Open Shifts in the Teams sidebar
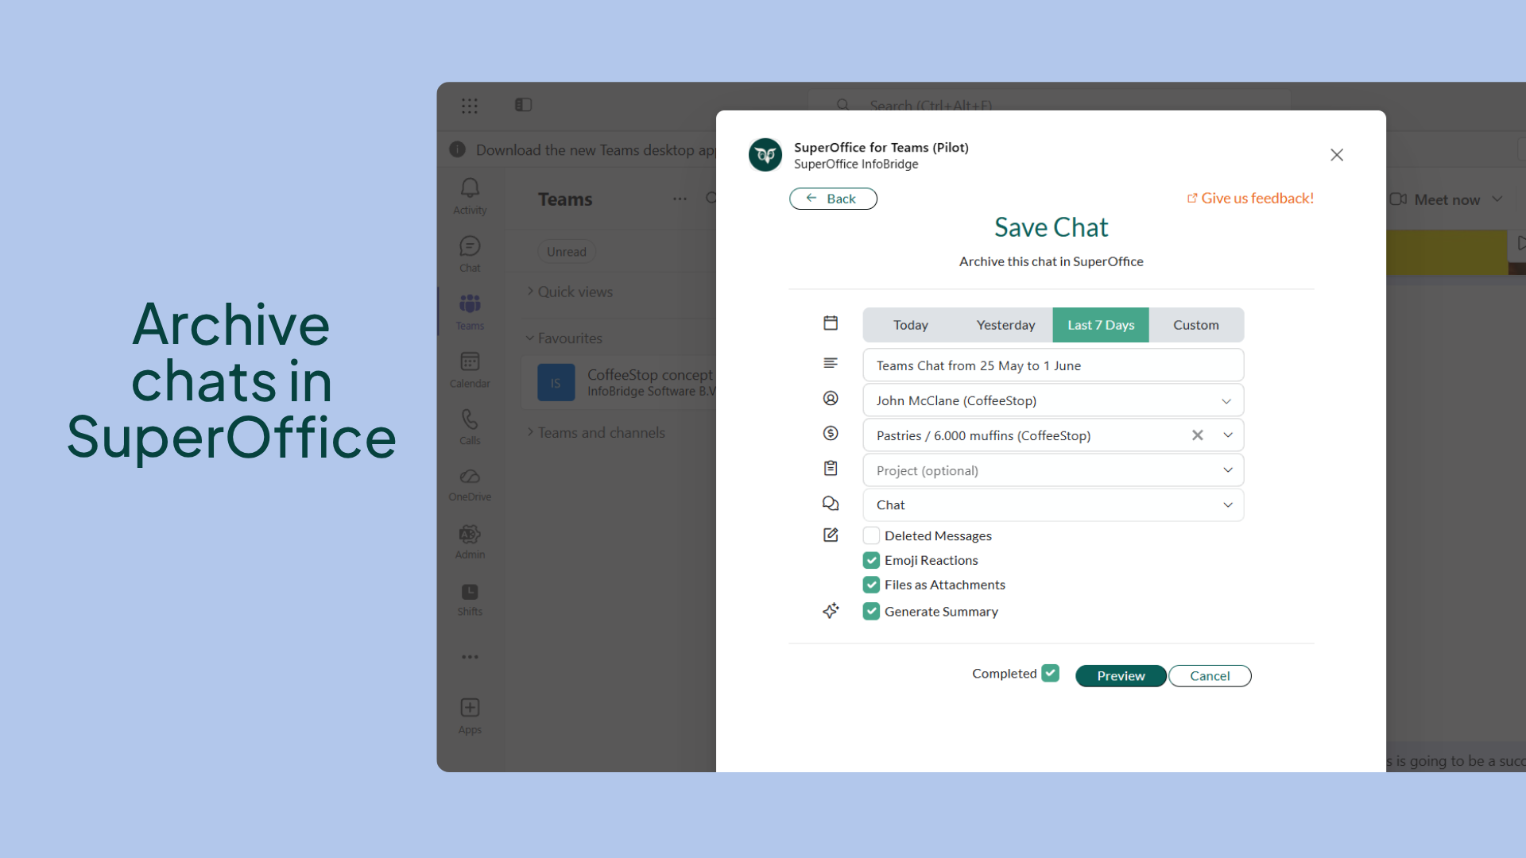The image size is (1526, 858). click(470, 600)
